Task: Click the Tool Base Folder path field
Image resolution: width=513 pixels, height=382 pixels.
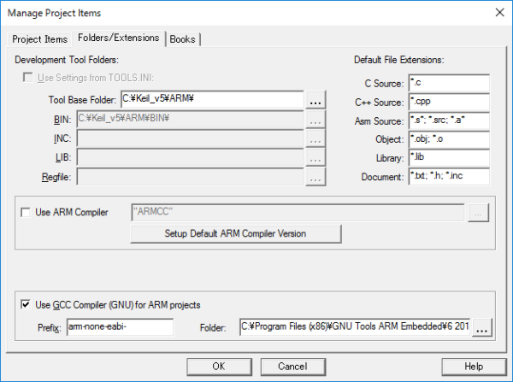Action: pos(212,99)
